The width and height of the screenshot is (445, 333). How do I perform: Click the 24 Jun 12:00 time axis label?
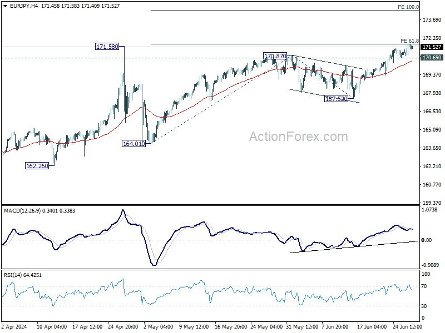(x=408, y=326)
